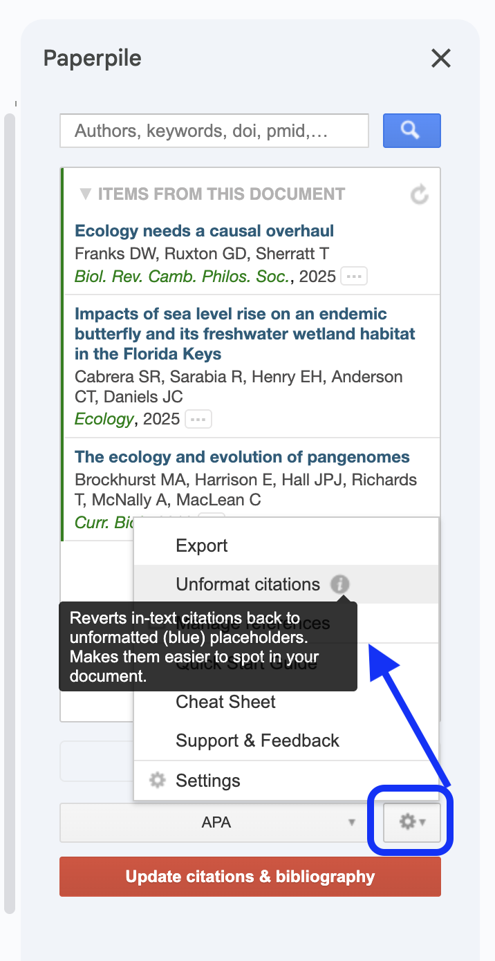
Task: Select Support & Feedback menu entry
Action: (x=257, y=740)
